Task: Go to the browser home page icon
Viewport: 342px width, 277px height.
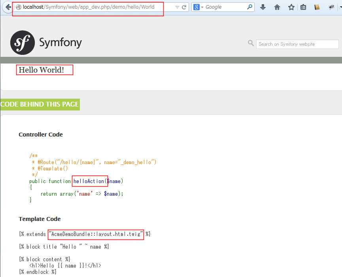Action: (x=277, y=7)
